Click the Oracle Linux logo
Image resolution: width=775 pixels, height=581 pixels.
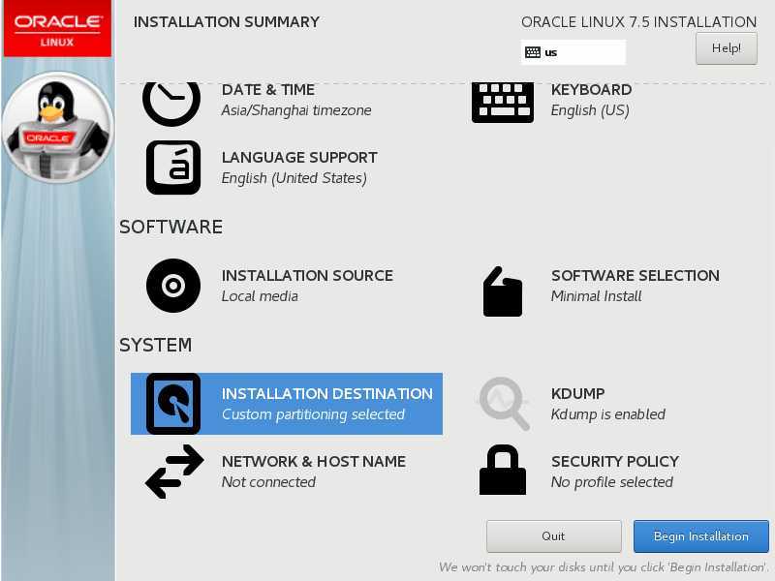(57, 29)
